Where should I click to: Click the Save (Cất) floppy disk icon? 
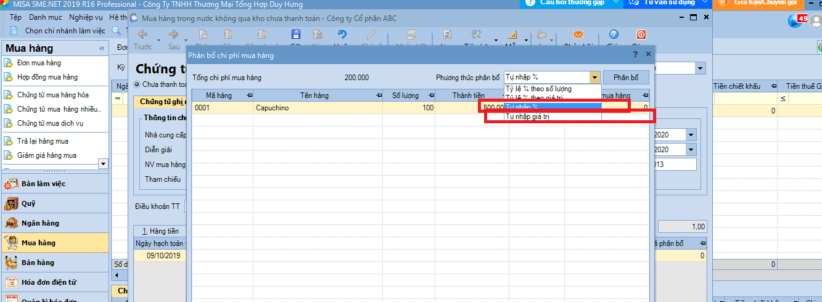click(295, 35)
